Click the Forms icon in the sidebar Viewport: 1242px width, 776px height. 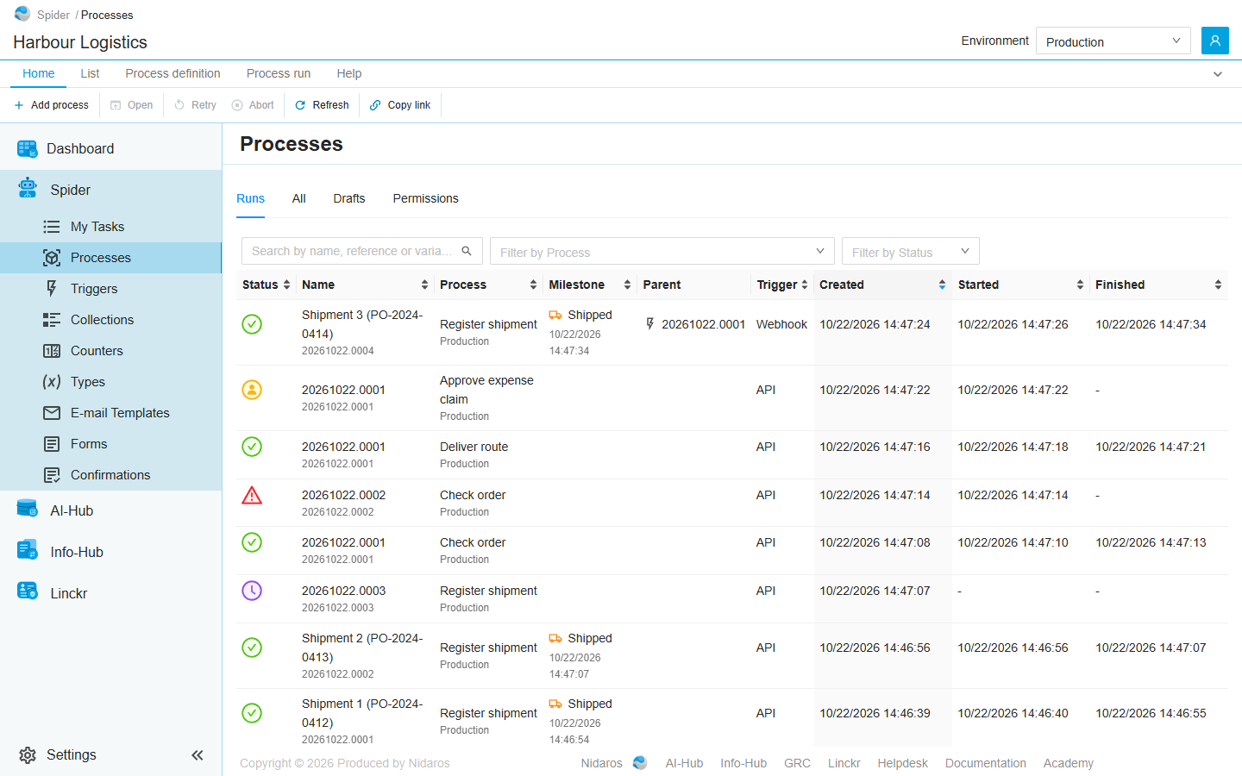tap(52, 444)
